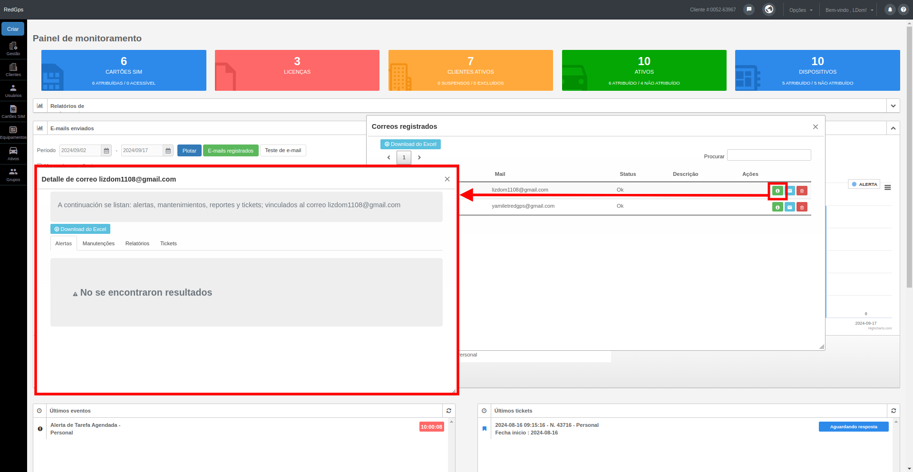Toggle the ALERTA series in chart legend
Image resolution: width=913 pixels, height=472 pixels.
click(864, 184)
